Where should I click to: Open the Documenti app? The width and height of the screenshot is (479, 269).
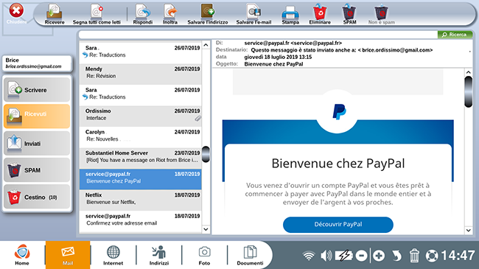(x=250, y=255)
